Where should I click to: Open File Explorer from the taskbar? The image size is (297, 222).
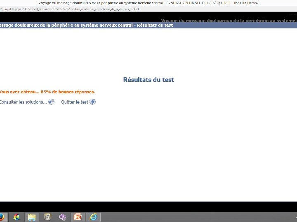(x=32, y=217)
